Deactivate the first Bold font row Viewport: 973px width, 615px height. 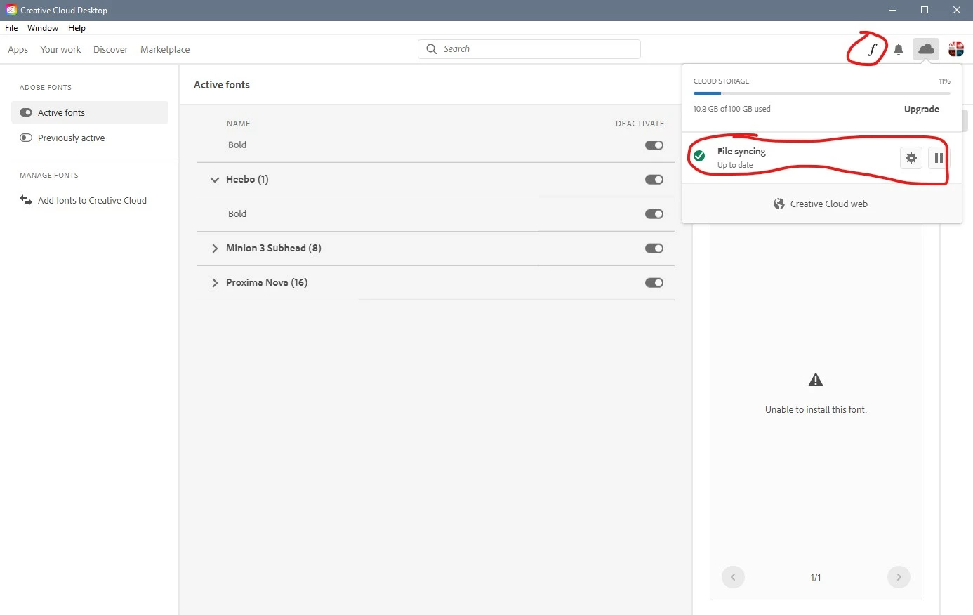654,145
